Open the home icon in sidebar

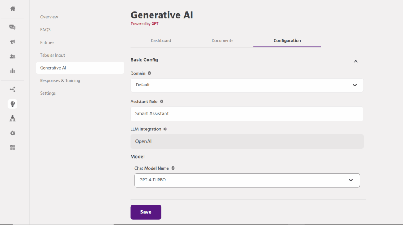click(12, 9)
